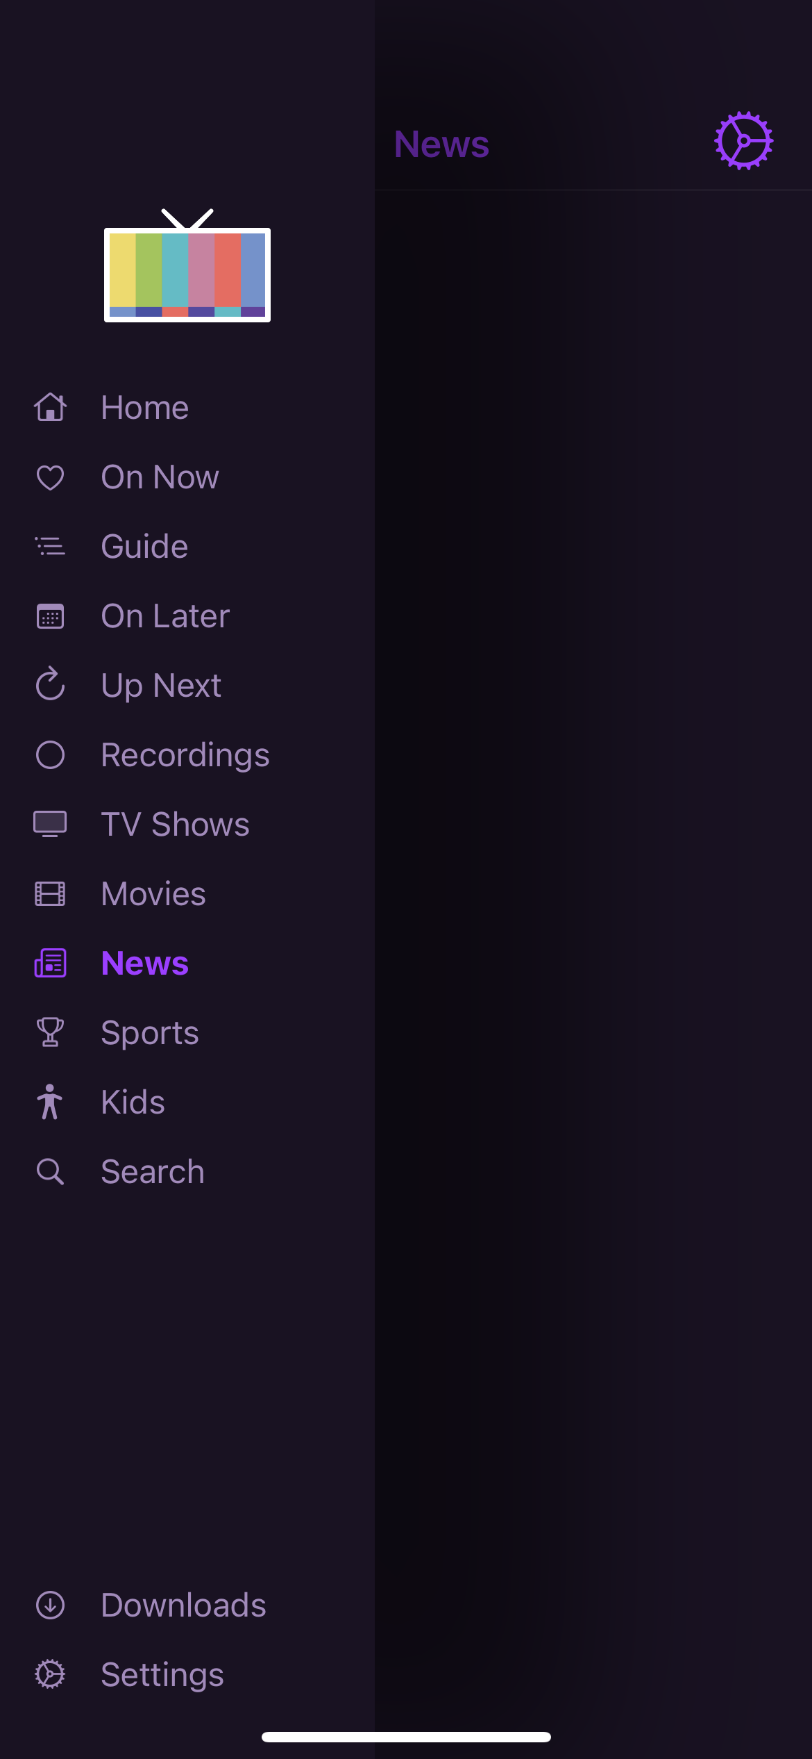
Task: Tap the house icon for Home
Action: (x=50, y=407)
